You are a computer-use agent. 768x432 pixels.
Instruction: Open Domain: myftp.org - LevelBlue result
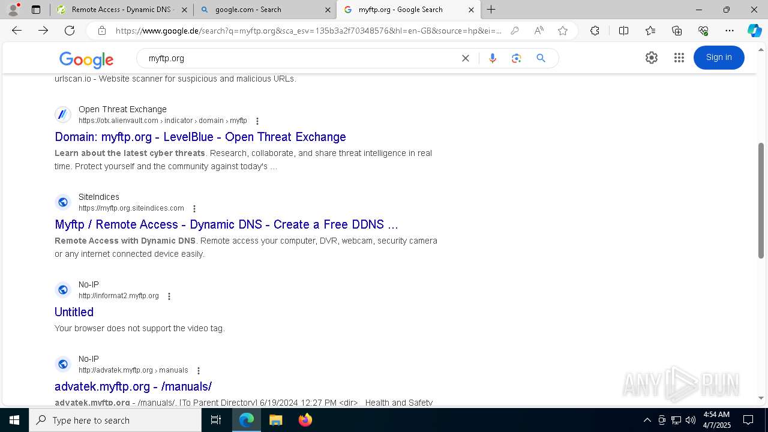pyautogui.click(x=200, y=137)
